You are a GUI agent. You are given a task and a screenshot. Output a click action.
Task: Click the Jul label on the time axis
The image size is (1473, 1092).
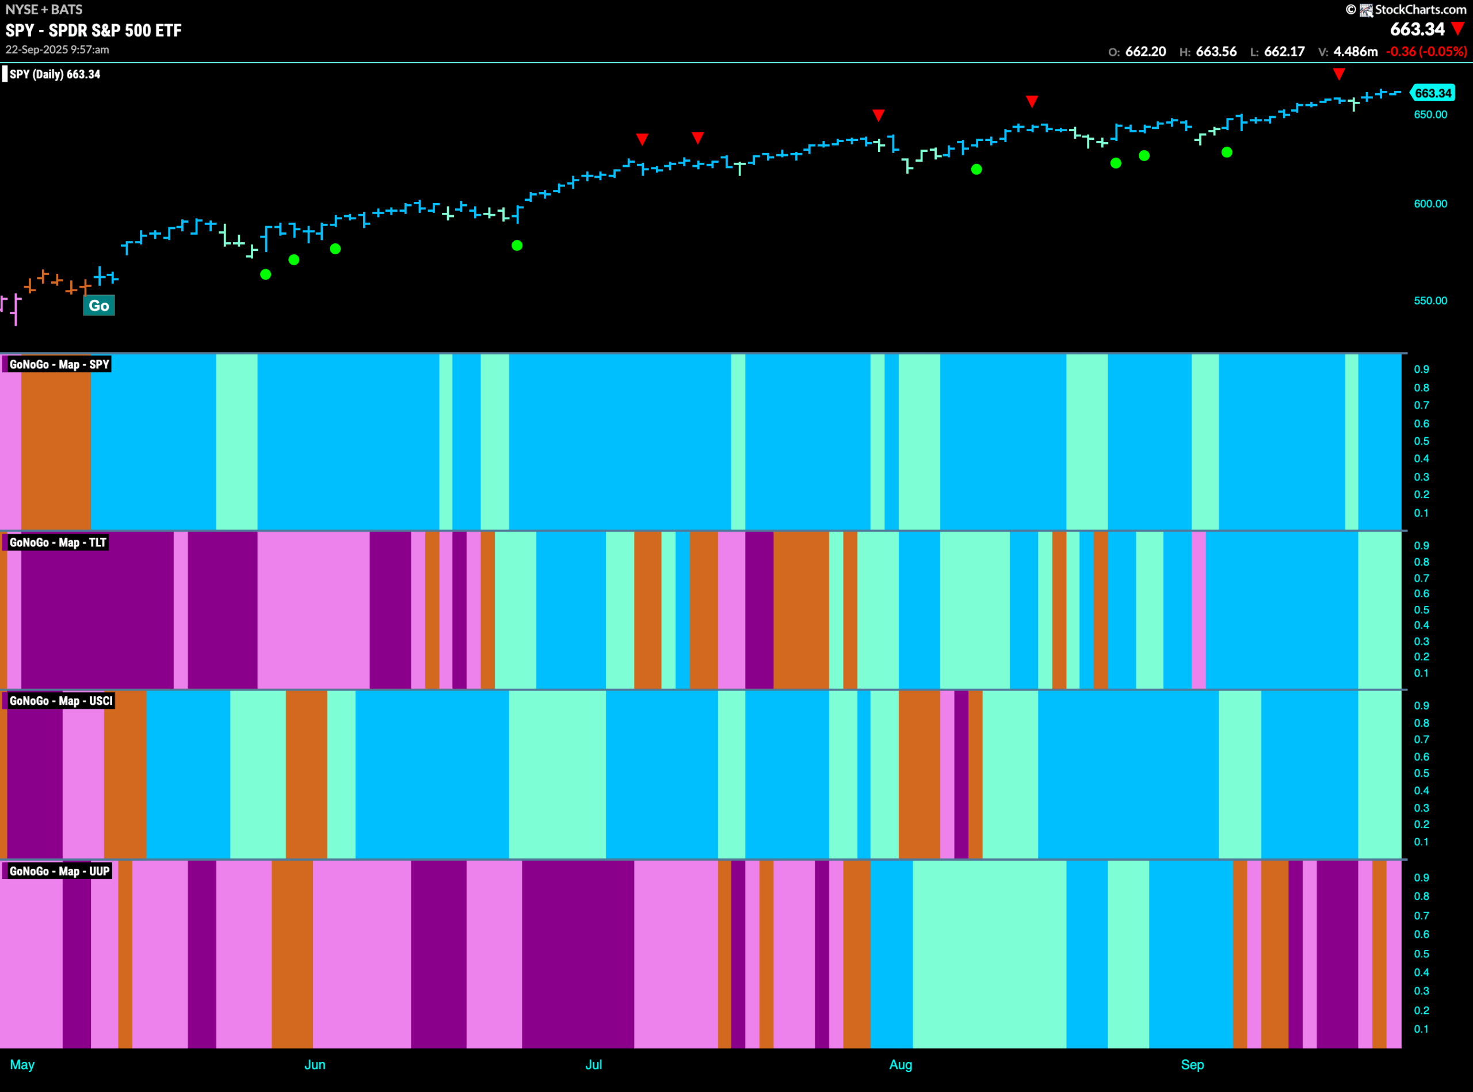tap(593, 1064)
